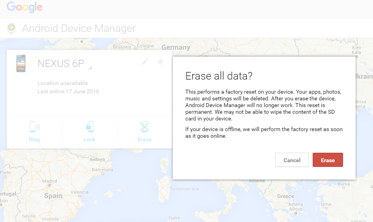373x222 pixels.
Task: Click the 'Location unavailable' status text
Action: 63,83
